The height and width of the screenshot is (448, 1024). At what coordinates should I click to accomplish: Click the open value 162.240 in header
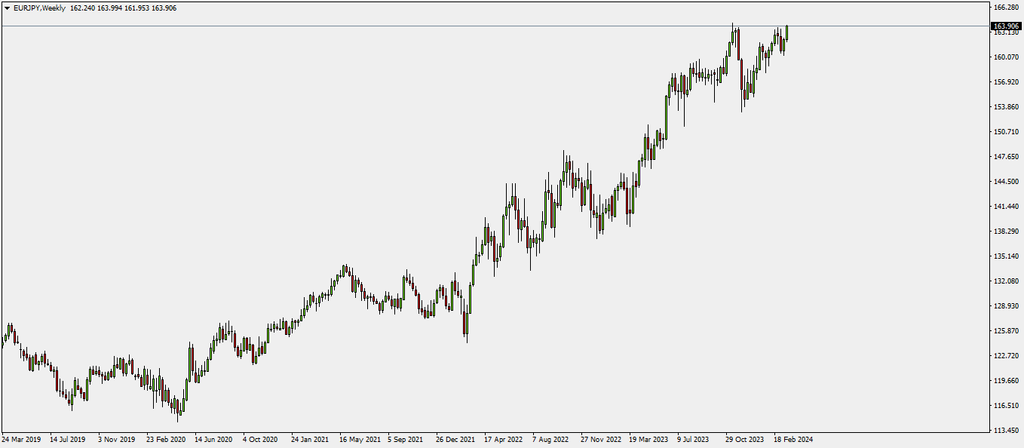[82, 8]
